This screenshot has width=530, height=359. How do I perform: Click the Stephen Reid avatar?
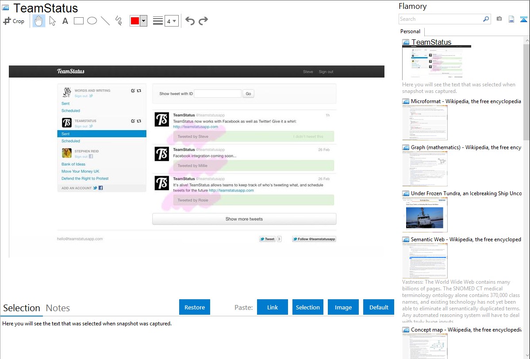coord(67,153)
